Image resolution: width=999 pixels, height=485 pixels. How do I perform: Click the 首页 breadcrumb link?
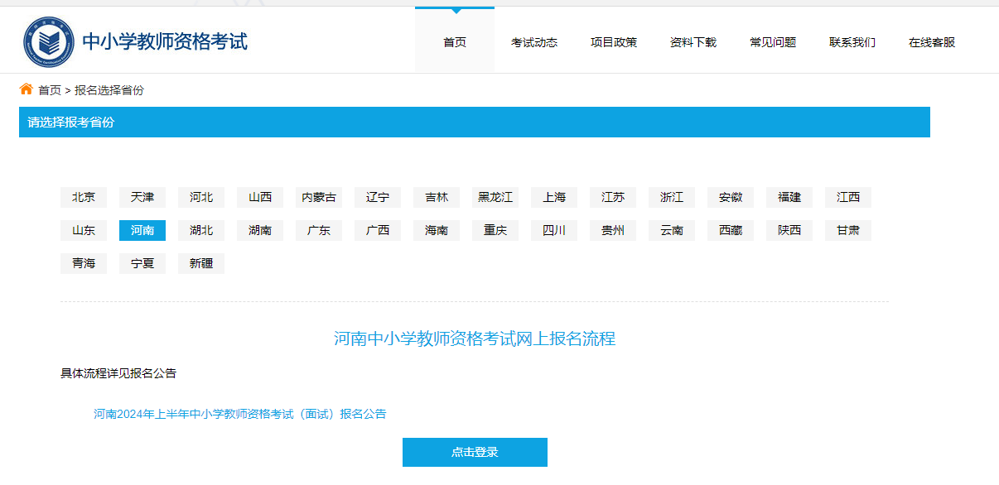(x=50, y=90)
